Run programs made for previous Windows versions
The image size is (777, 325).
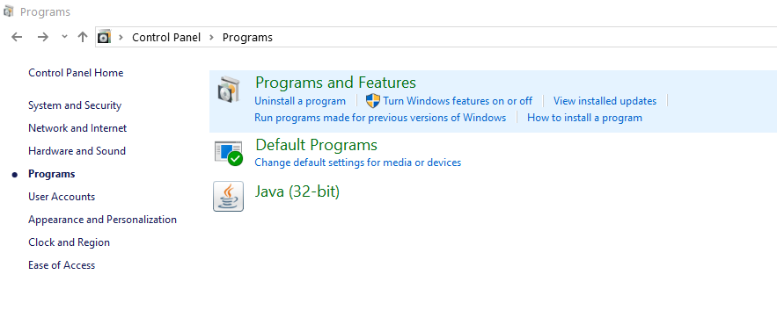[380, 118]
